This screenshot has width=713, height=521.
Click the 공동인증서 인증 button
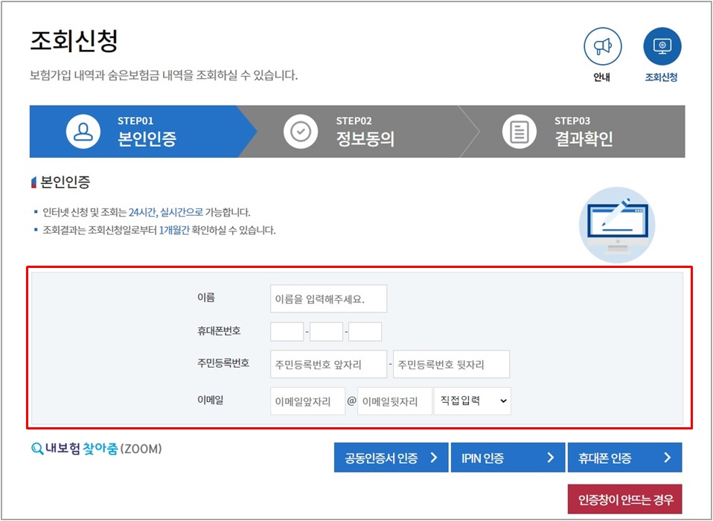point(391,457)
